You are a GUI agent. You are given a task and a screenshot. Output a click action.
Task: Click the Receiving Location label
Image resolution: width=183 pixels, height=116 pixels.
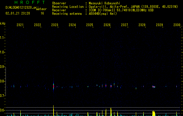coord(68,7)
